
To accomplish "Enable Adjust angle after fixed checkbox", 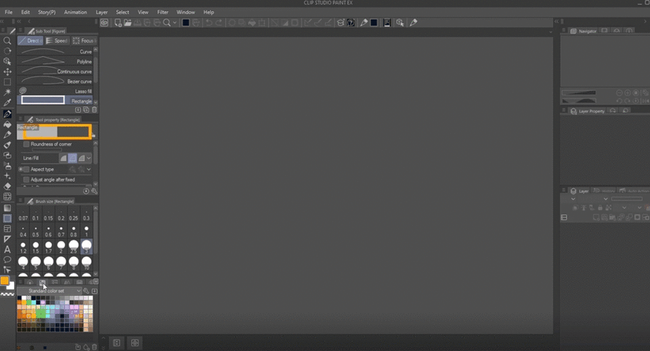I will [x=26, y=180].
